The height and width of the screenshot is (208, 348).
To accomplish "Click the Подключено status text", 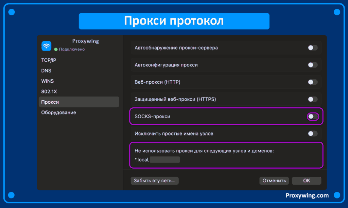I will point(72,49).
